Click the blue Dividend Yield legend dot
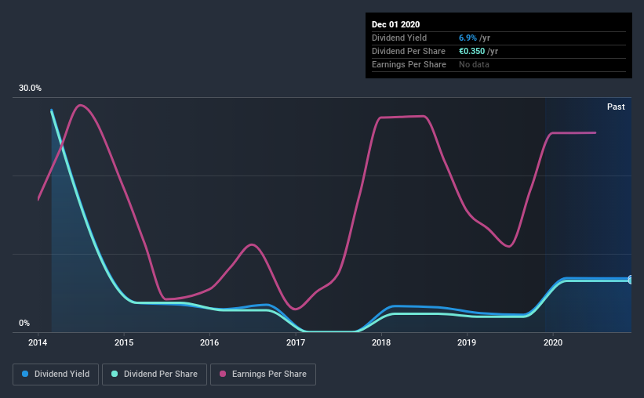This screenshot has width=644, height=398. [x=25, y=374]
